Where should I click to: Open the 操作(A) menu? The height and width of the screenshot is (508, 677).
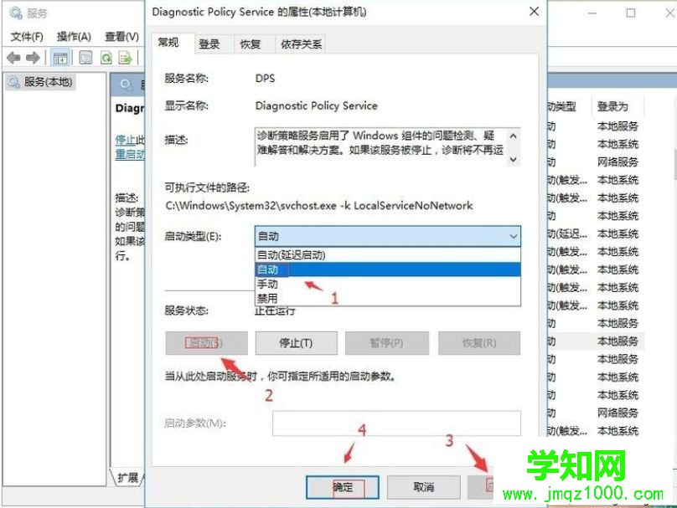(x=75, y=36)
